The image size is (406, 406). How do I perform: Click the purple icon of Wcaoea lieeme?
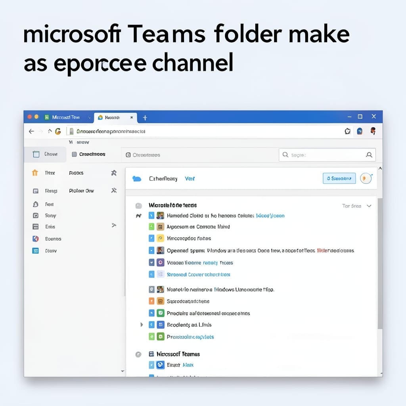click(160, 262)
